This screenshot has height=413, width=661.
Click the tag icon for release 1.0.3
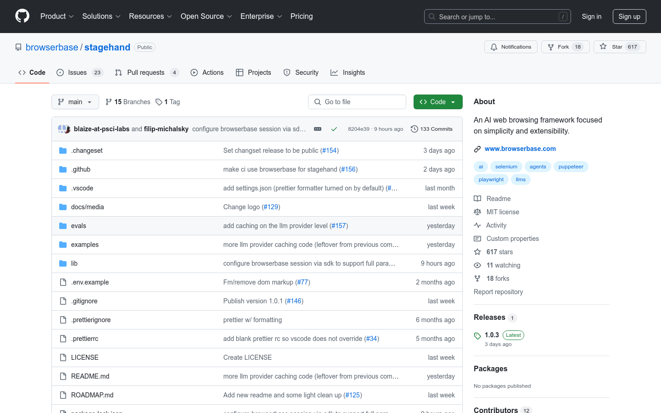pos(477,336)
